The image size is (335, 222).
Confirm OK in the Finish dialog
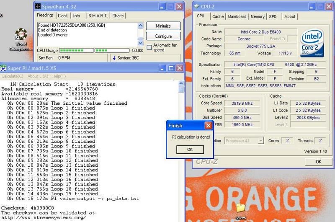[190, 150]
